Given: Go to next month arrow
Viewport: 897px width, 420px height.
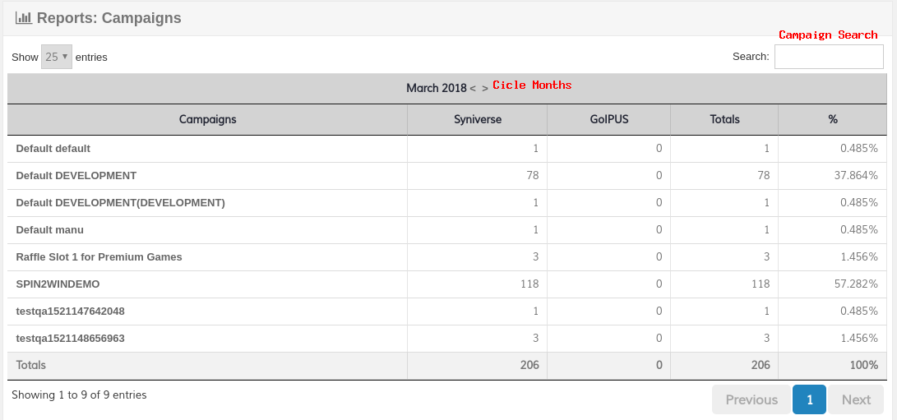Looking at the screenshot, I should pyautogui.click(x=485, y=88).
